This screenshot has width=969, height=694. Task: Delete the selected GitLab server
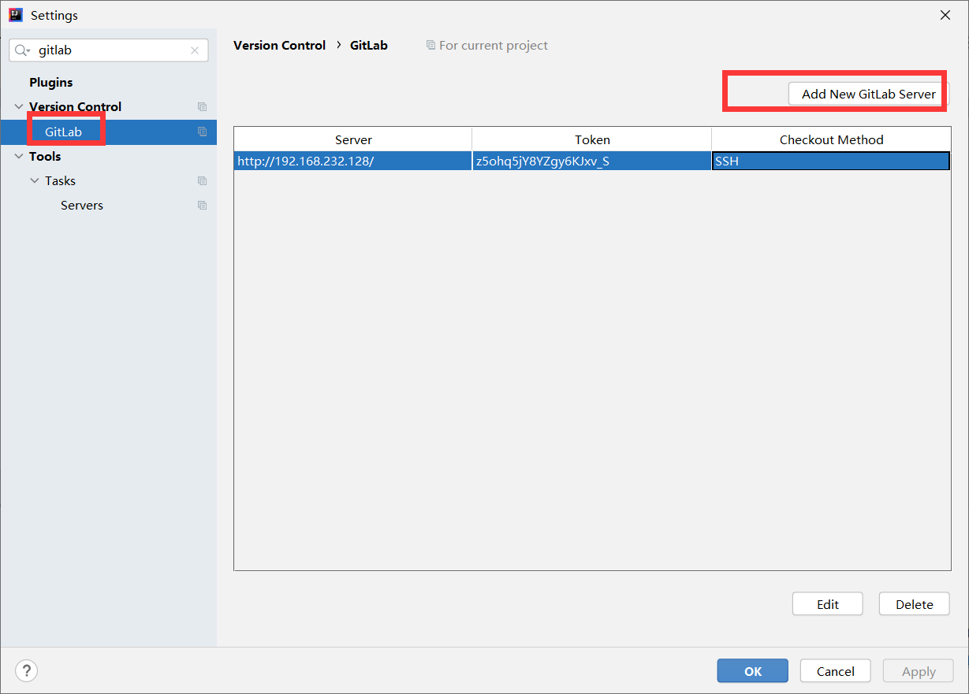914,604
